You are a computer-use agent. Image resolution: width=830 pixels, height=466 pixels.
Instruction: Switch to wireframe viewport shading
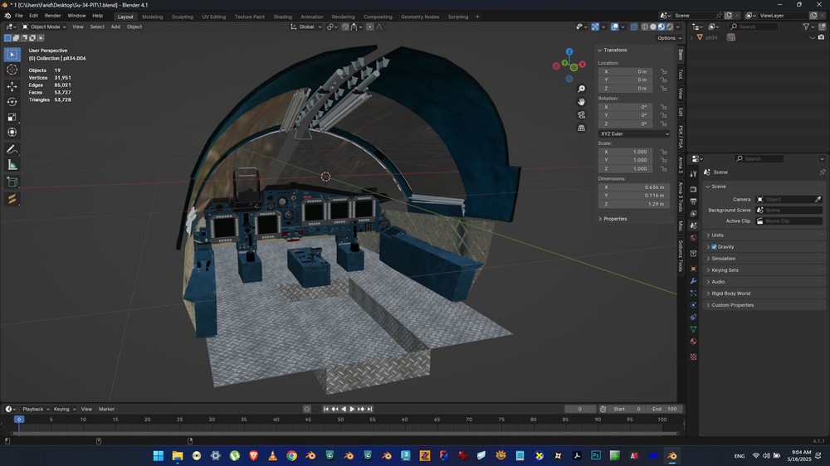coord(645,27)
